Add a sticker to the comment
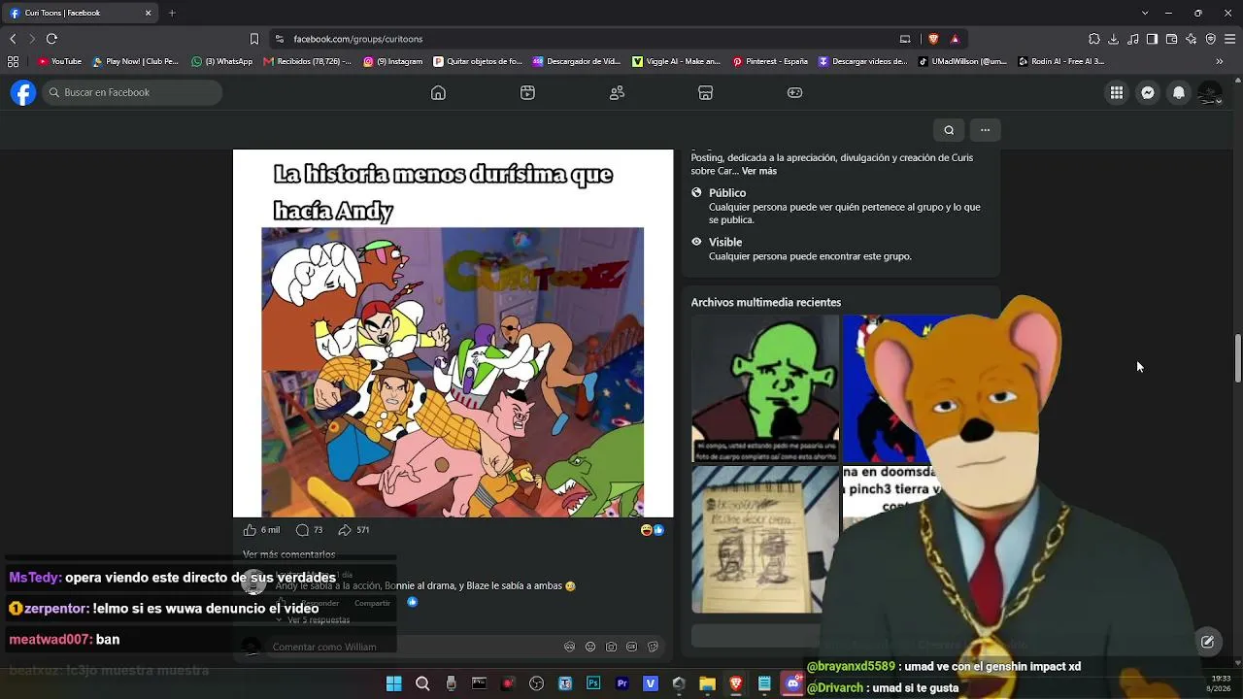The height and width of the screenshot is (699, 1243). (x=653, y=647)
